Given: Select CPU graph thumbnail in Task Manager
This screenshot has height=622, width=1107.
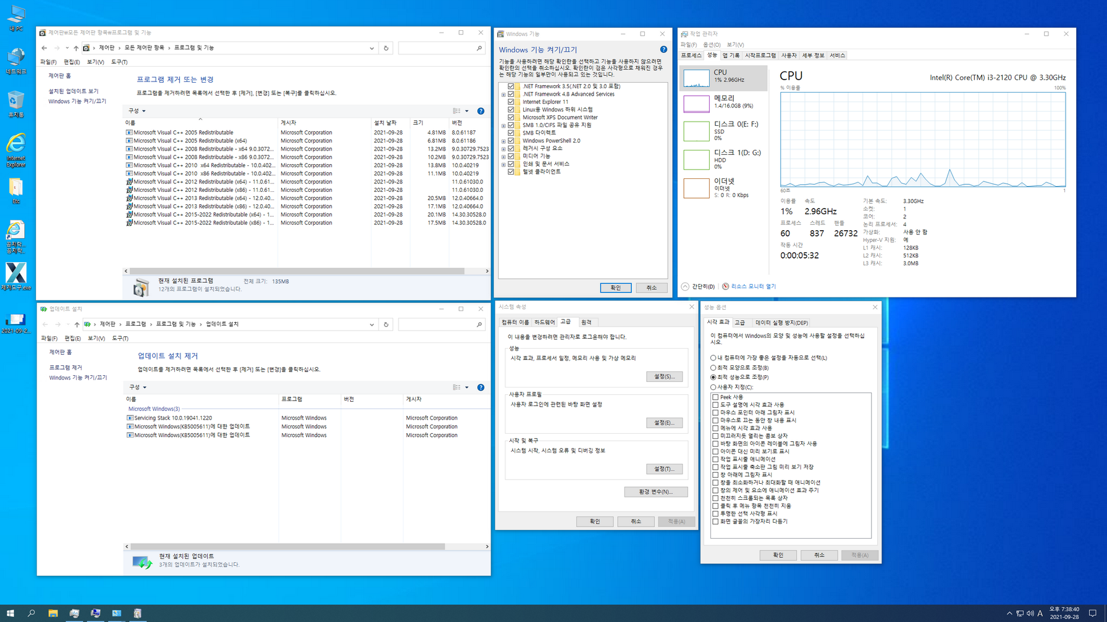Looking at the screenshot, I should click(x=696, y=77).
